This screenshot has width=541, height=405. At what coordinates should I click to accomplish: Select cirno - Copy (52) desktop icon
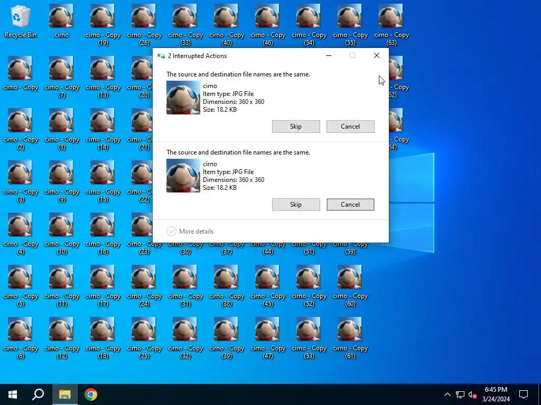[x=309, y=286]
